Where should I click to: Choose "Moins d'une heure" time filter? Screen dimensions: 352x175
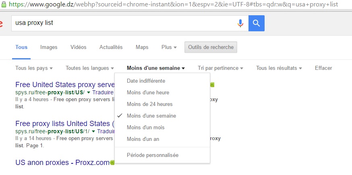(x=148, y=92)
